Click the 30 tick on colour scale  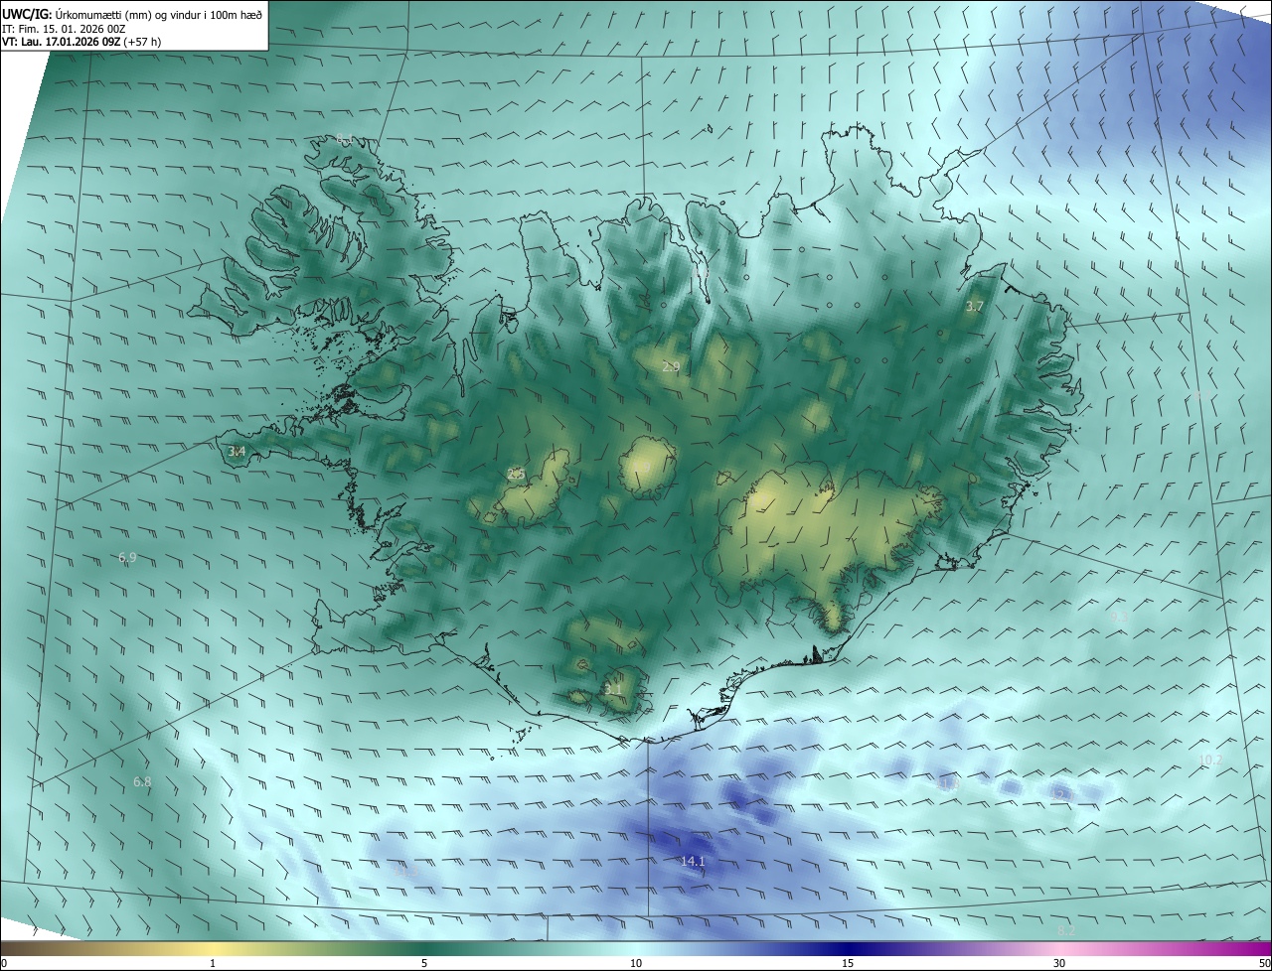click(1059, 963)
